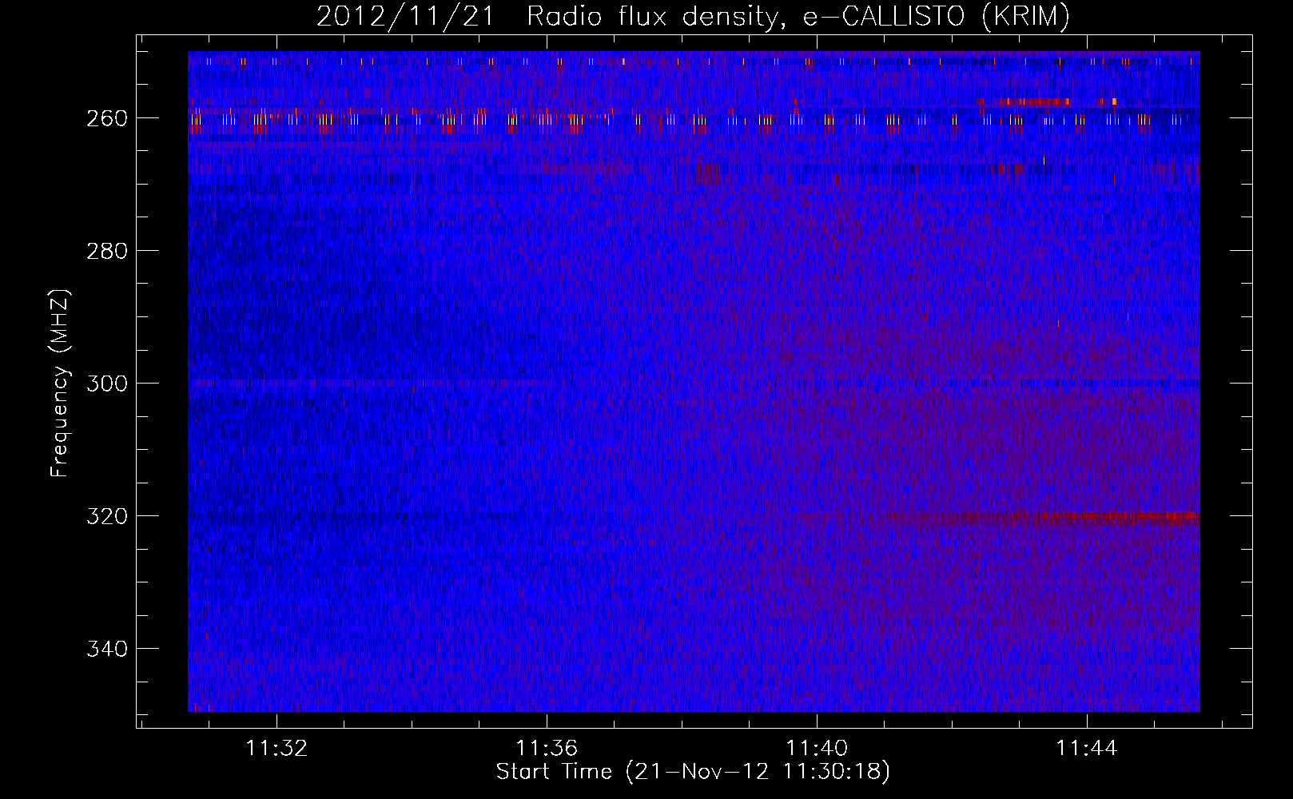The image size is (1293, 799).
Task: Click the plot title '2012/11/21 Radio flux density'
Action: point(693,16)
